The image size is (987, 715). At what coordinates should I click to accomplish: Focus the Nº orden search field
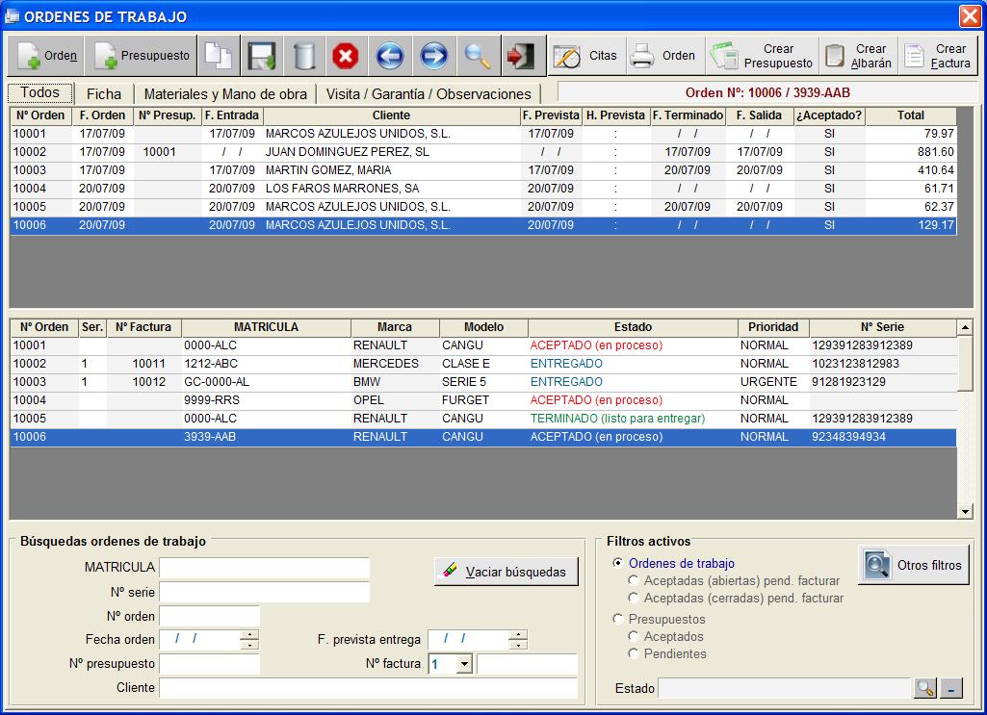pos(210,616)
